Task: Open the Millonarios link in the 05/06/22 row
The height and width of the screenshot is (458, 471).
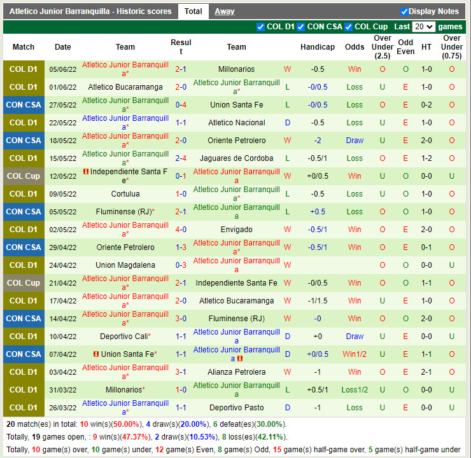Action: coord(236,69)
